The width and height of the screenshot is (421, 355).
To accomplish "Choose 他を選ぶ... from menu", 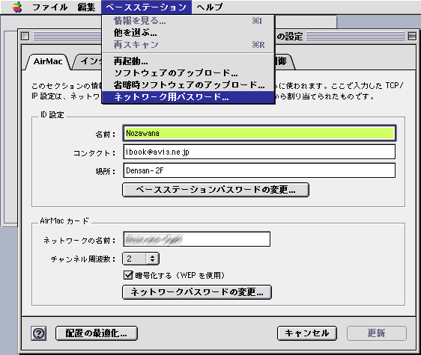I will pos(188,33).
